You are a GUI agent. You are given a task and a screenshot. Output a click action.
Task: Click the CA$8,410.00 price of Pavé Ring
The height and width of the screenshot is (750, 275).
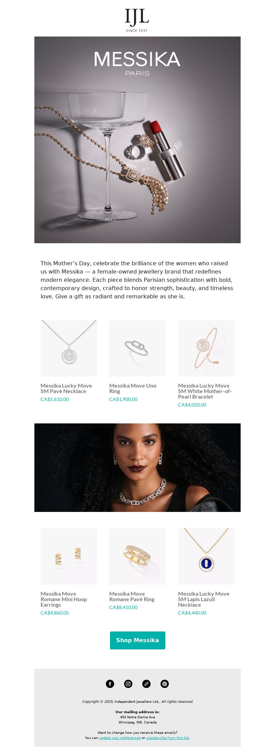[123, 607]
